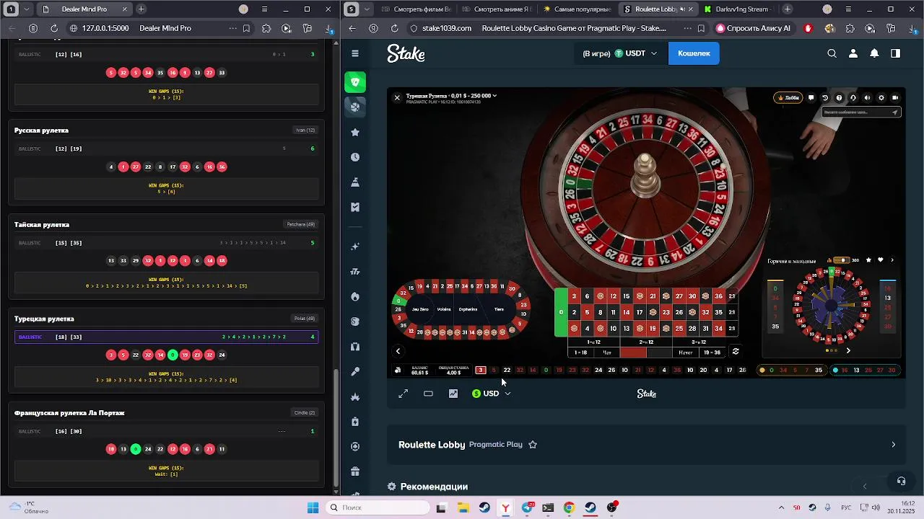The width and height of the screenshot is (924, 519).
Task: Open Chrome from the Windows taskbar
Action: coord(569,507)
